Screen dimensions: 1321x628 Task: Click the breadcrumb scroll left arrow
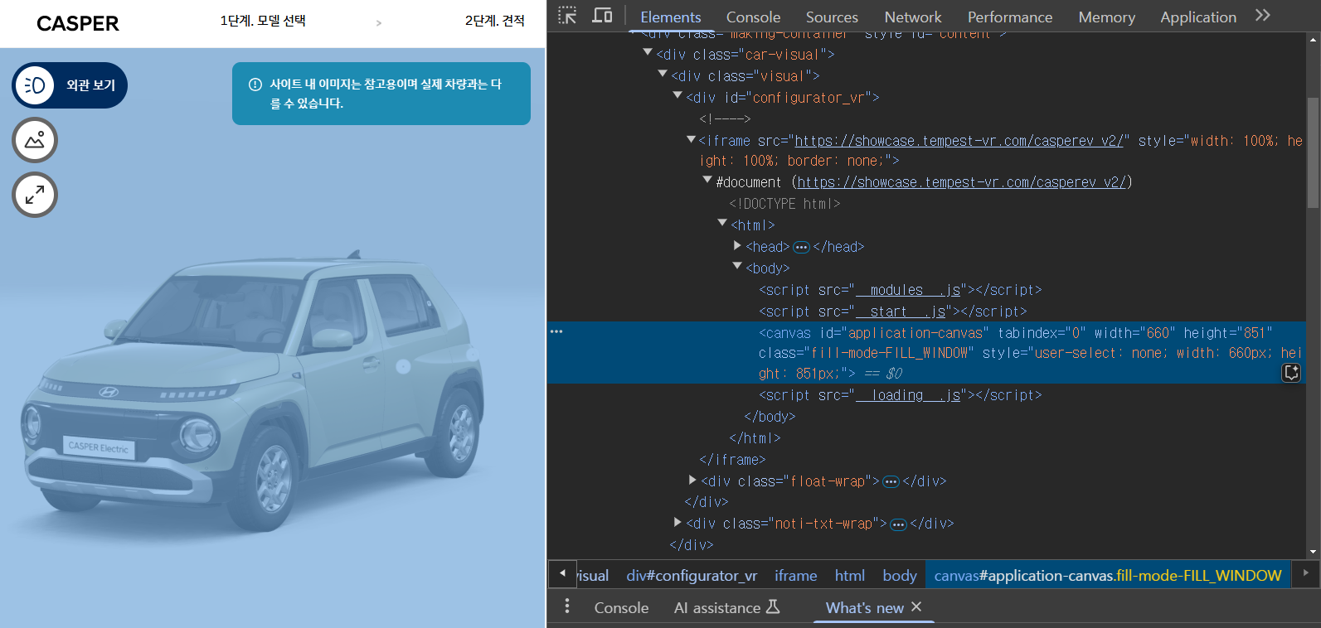562,573
